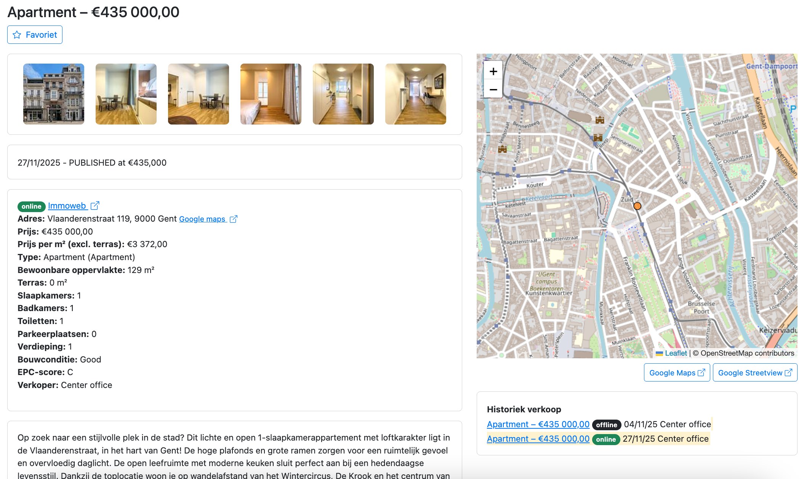Screen dimensions: 804x479
Task: Click external link icon after address Google maps
Action: (x=234, y=219)
